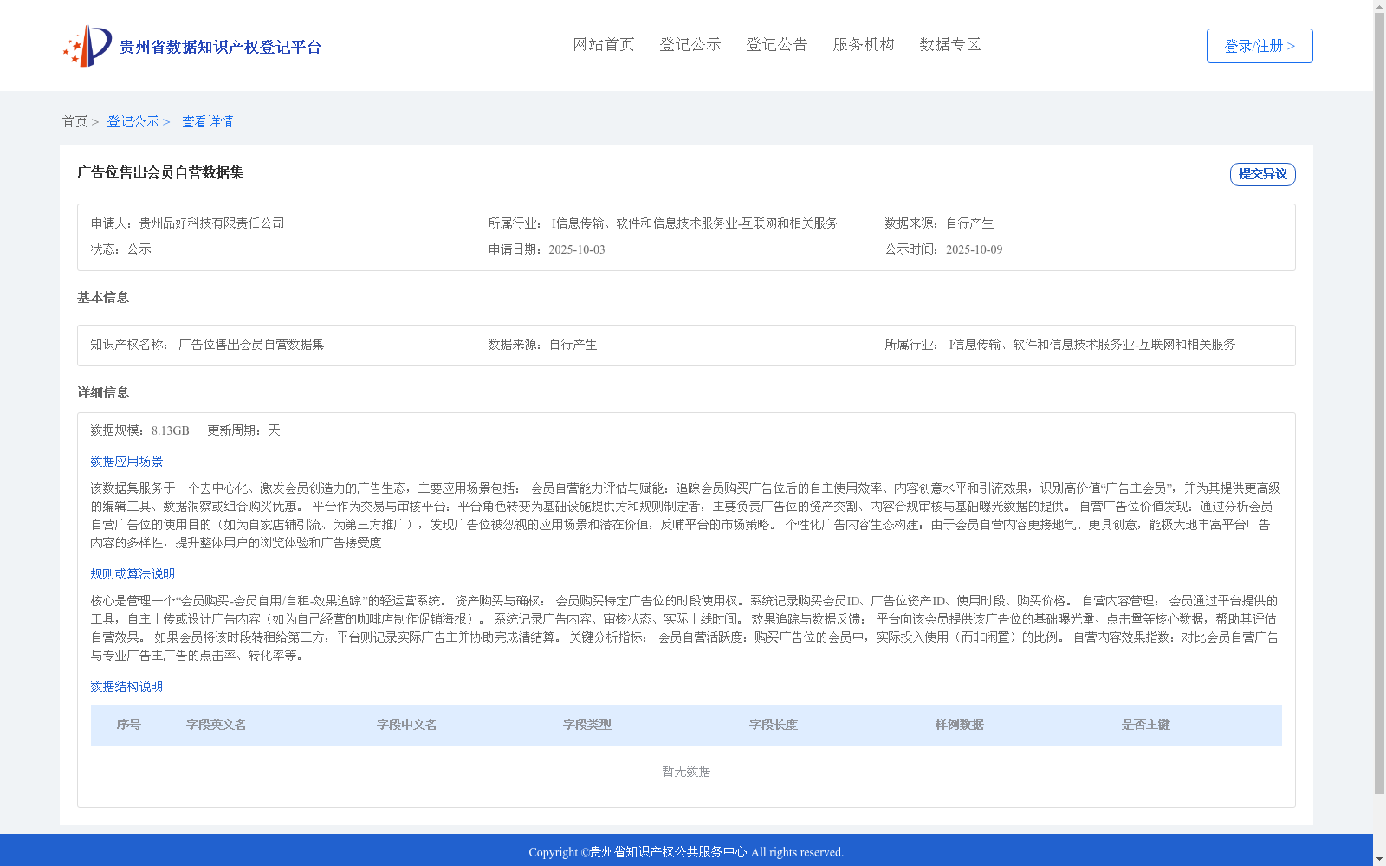
Task: Click the 登录/注册 button
Action: [x=1260, y=46]
